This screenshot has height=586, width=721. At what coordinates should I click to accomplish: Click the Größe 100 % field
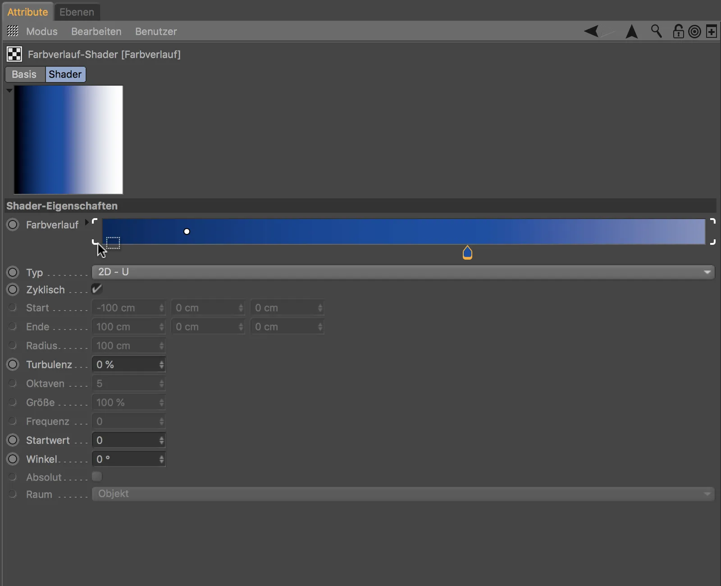point(129,403)
